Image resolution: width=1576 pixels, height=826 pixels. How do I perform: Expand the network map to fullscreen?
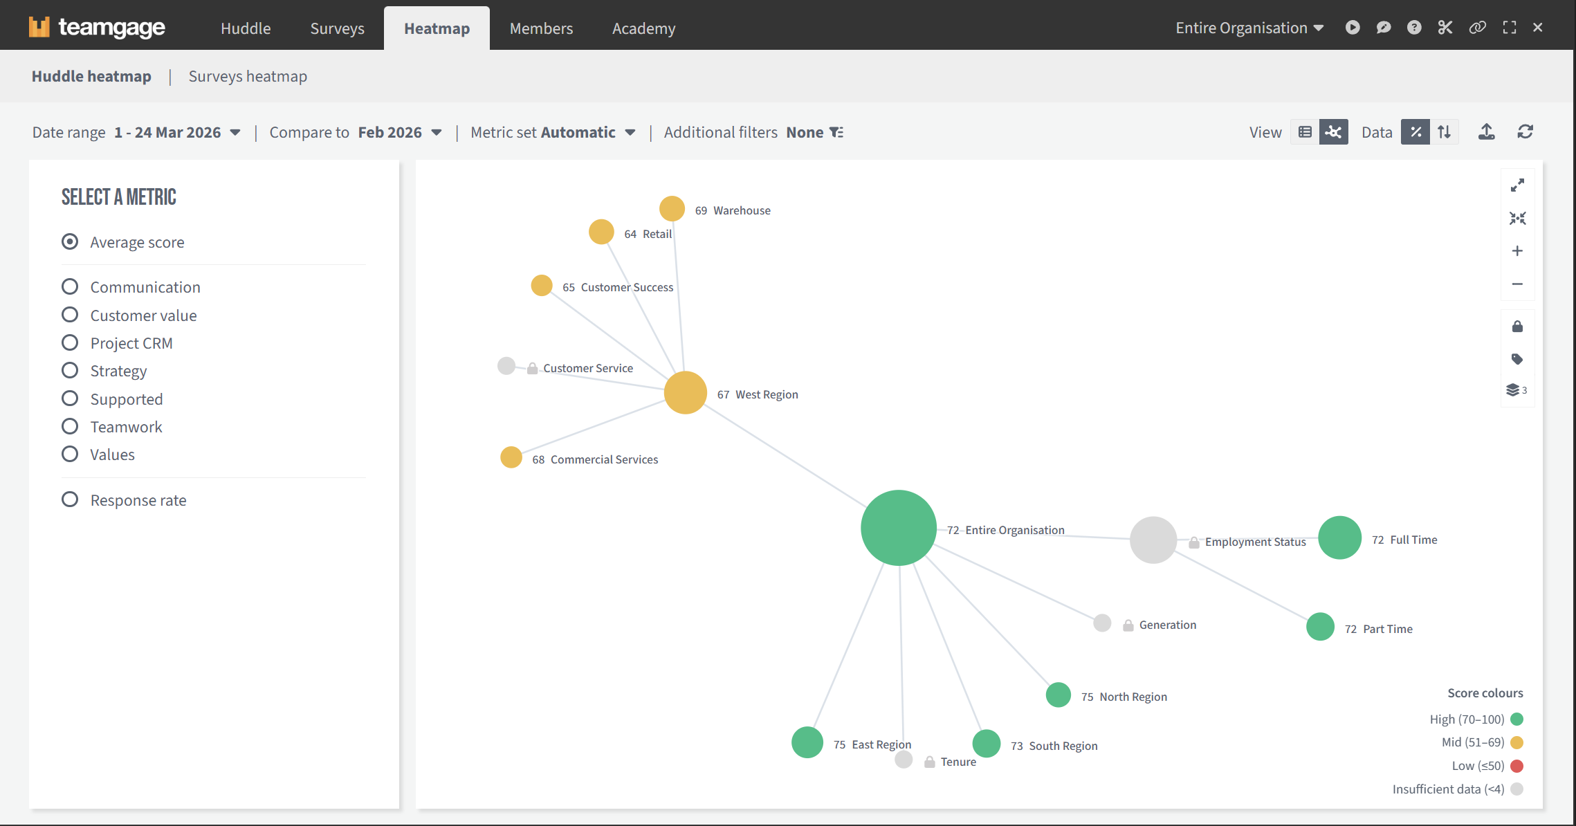pos(1517,185)
